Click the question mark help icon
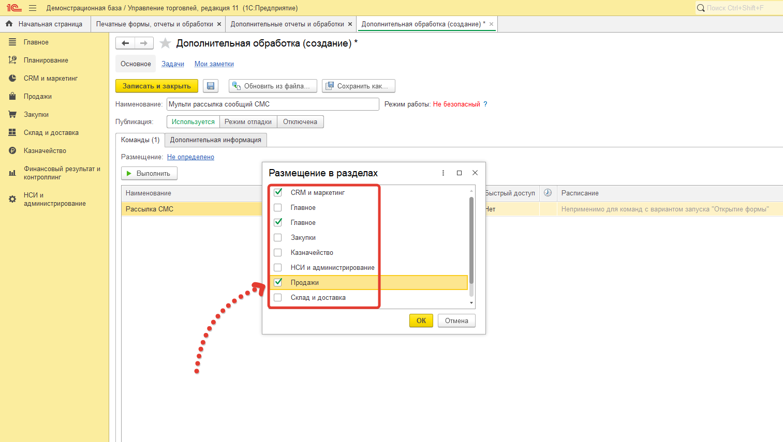This screenshot has height=442, width=783. tap(485, 104)
